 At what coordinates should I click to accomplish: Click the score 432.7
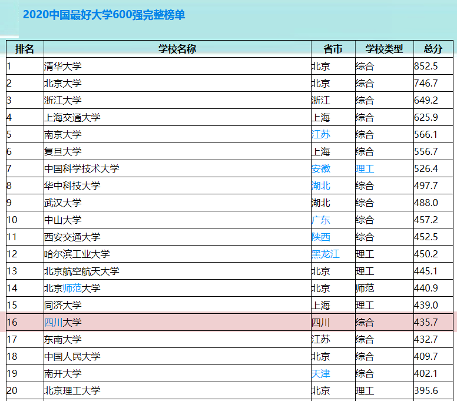pos(426,340)
